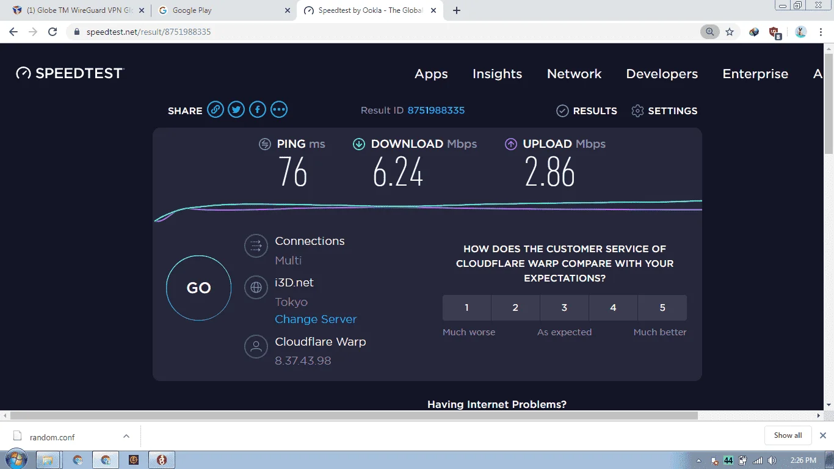
Task: Open the Chrome profile avatar
Action: pyautogui.click(x=801, y=32)
